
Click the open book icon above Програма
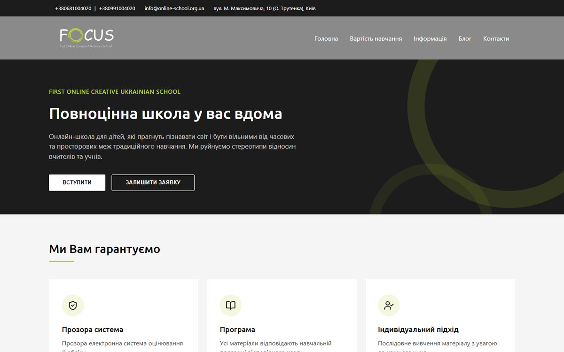tap(231, 306)
